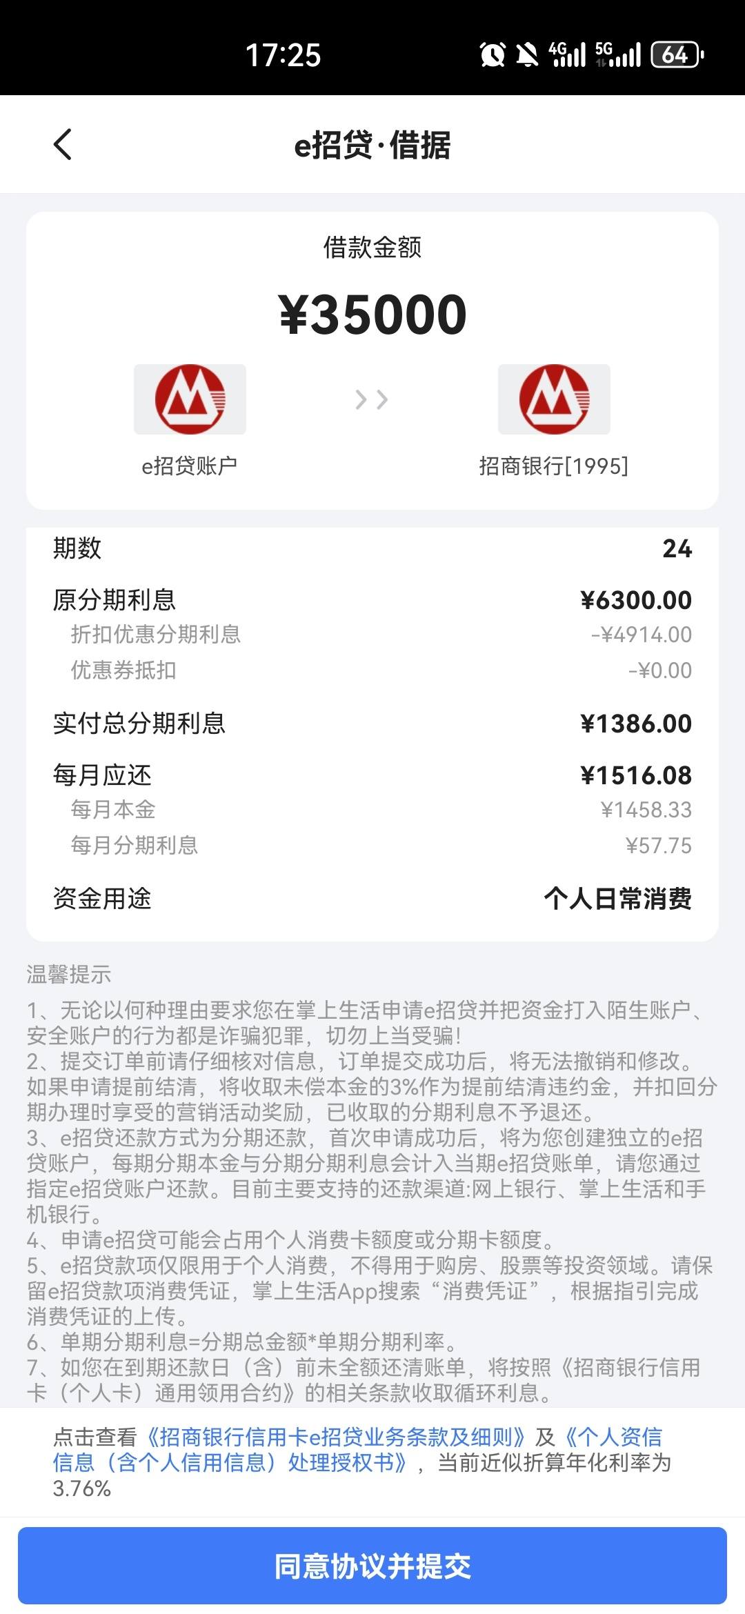Tap the 招商银行[1995] bank logo
Viewport: 745px width, 1614px height.
[x=554, y=399]
